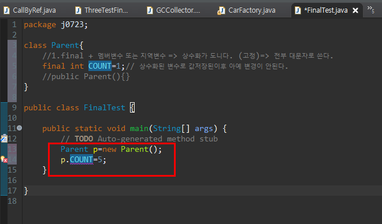Viewport: 382px width, 224px height.
Task: Click the FinalTest.java file icon
Action: point(298,10)
